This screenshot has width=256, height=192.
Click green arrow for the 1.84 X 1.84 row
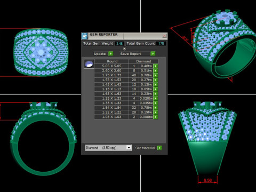(156, 108)
